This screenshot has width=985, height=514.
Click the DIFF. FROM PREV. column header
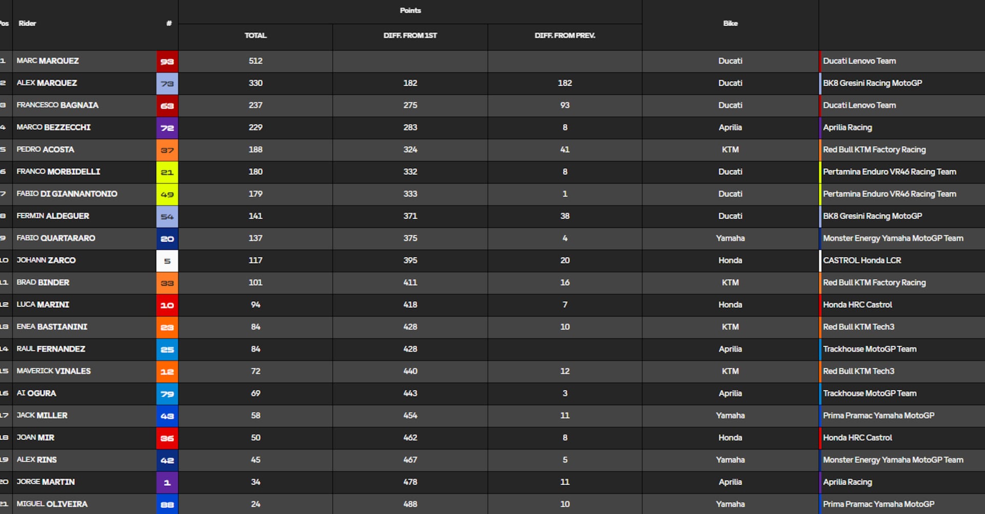click(565, 35)
